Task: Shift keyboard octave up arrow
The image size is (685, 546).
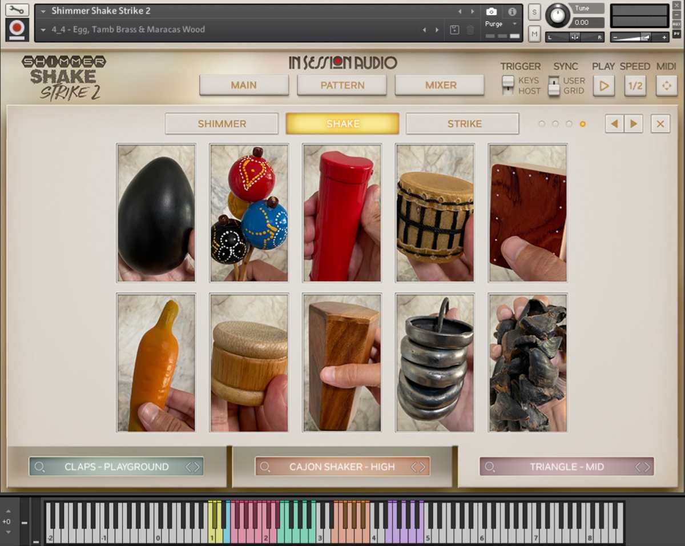Action: pos(7,510)
